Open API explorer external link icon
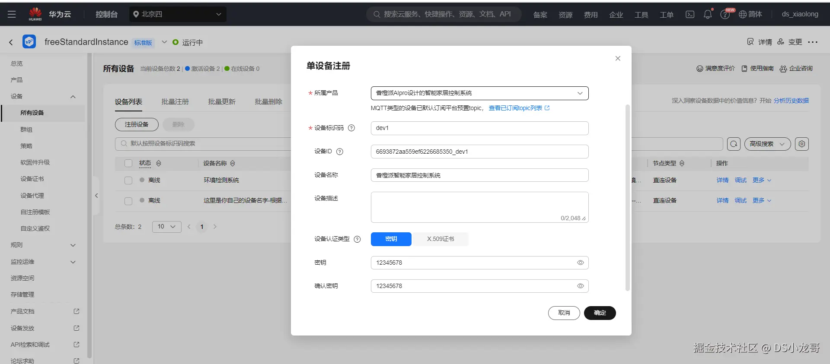830x364 pixels. 77,345
